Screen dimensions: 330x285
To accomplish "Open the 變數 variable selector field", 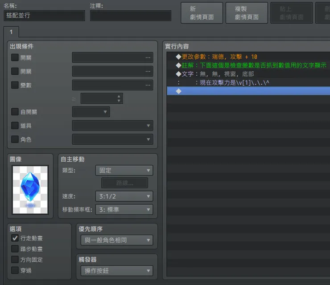I will point(112,85).
